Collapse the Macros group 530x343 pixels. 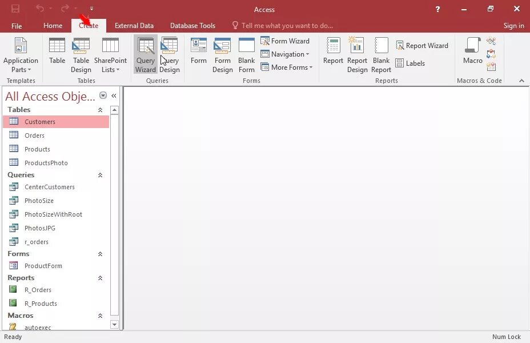tap(100, 316)
